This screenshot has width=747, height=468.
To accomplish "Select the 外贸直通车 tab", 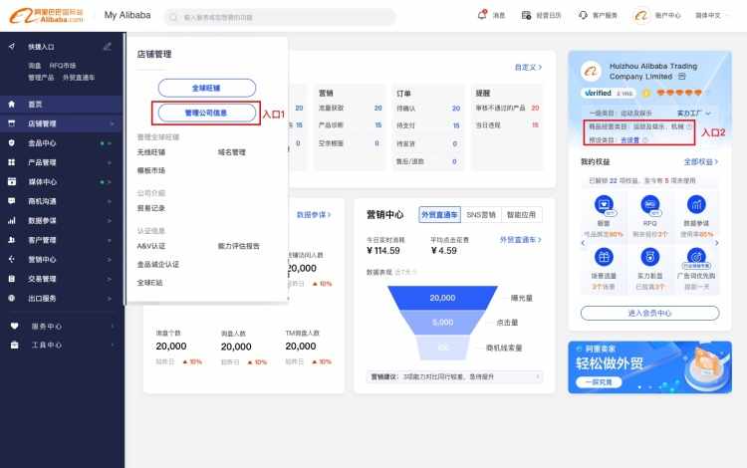I will tap(439, 215).
